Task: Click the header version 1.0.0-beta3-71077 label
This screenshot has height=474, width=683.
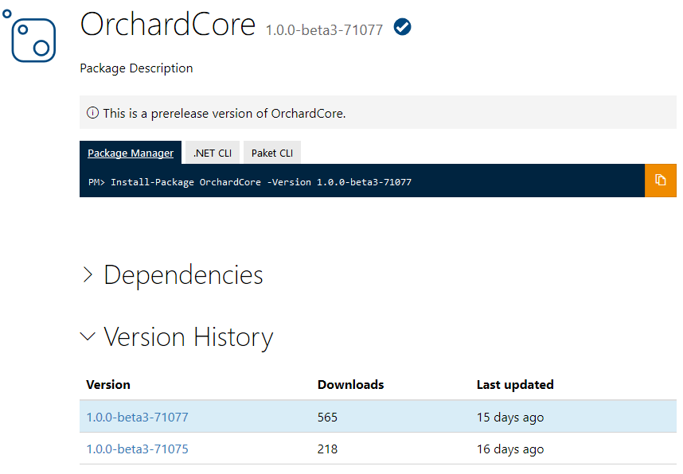Action: [324, 30]
